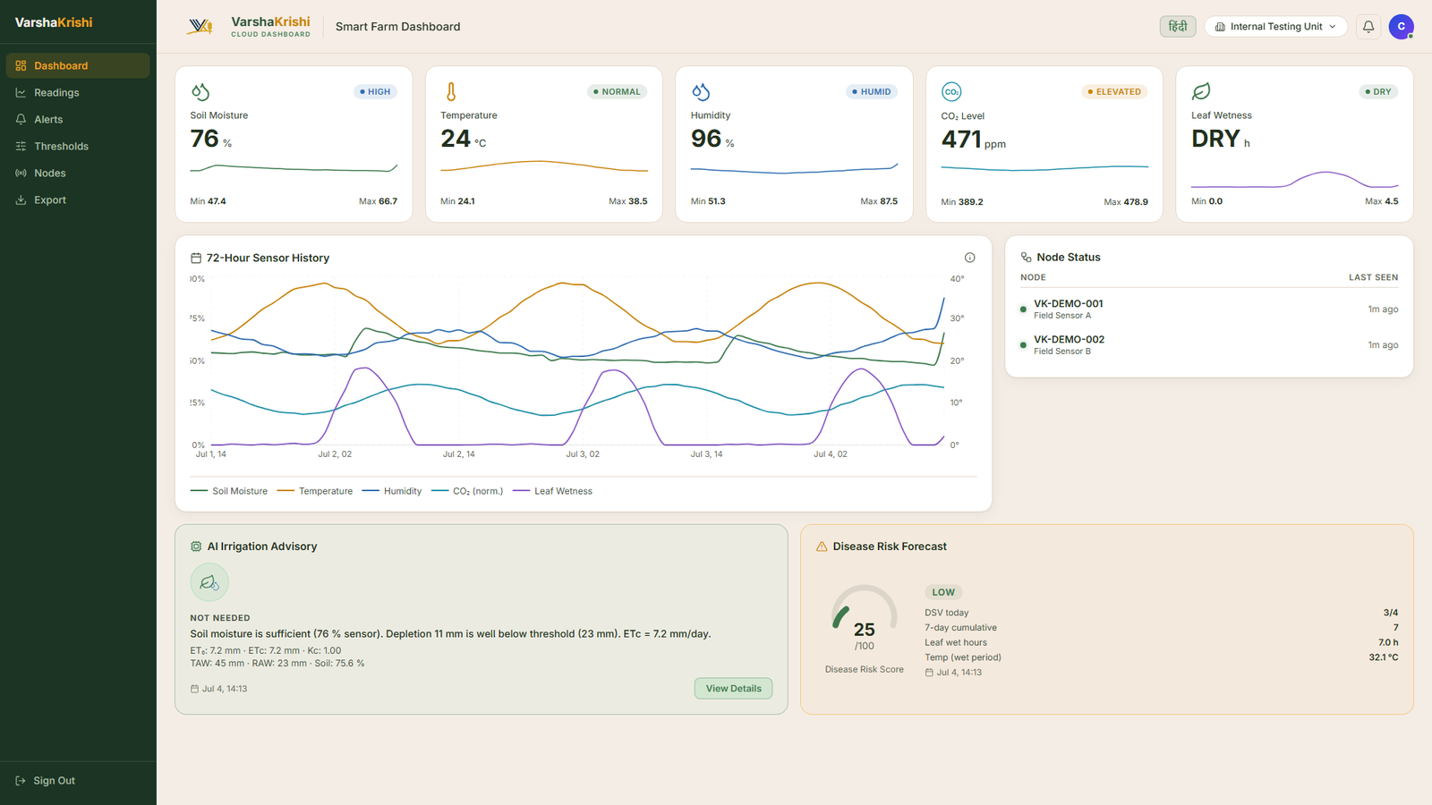The width and height of the screenshot is (1432, 805).
Task: Click the Thresholds sliders icon
Action: (21, 146)
